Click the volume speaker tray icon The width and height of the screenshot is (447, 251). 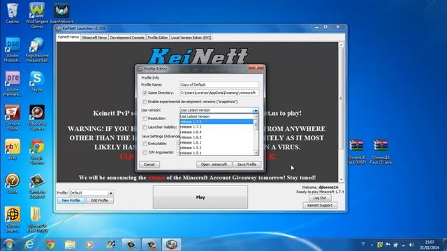[411, 245]
